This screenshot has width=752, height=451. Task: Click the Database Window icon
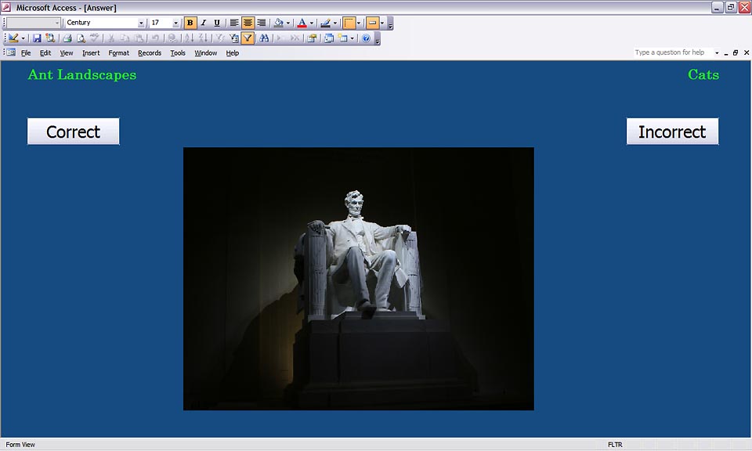click(x=329, y=38)
